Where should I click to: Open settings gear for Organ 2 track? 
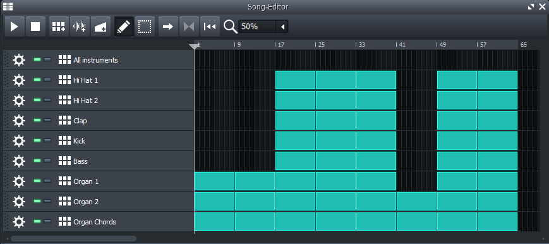(x=18, y=202)
